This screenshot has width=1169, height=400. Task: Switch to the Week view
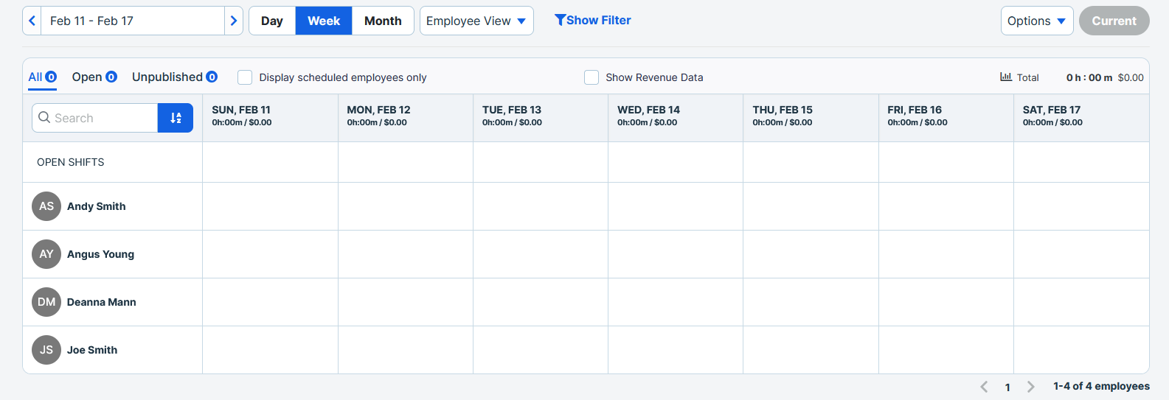click(324, 21)
